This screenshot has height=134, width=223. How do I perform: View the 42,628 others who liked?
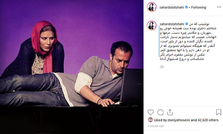pos(208,120)
